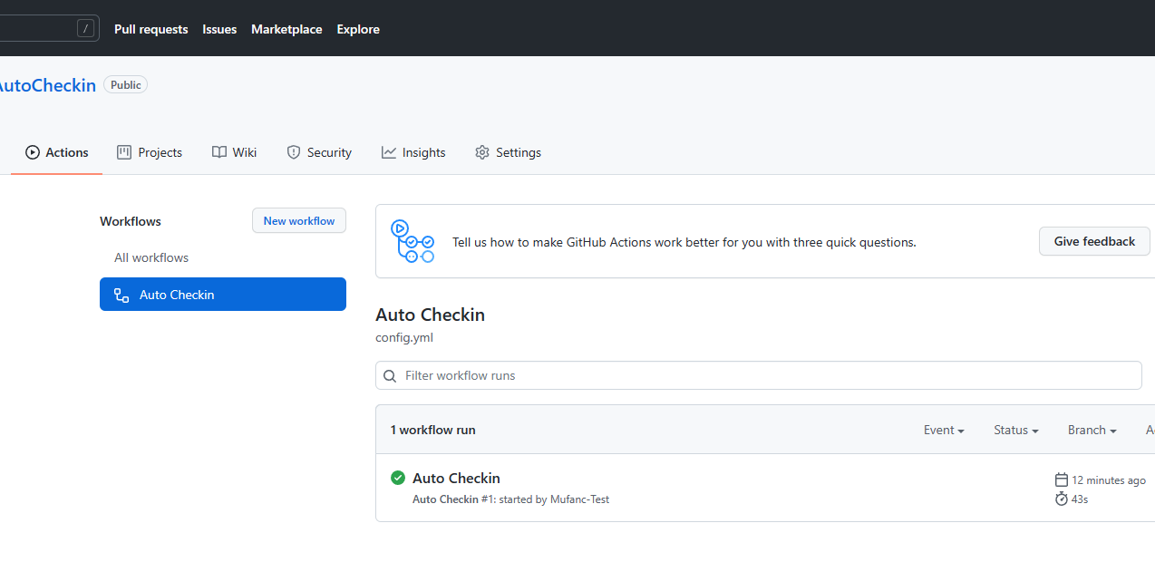Click the Settings gear icon
The image size is (1155, 562).
click(x=482, y=152)
